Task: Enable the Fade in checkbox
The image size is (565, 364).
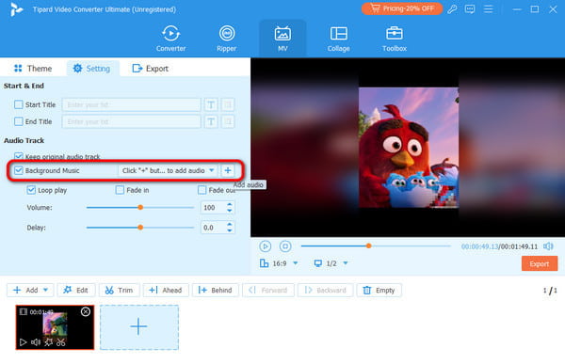Action: 120,190
